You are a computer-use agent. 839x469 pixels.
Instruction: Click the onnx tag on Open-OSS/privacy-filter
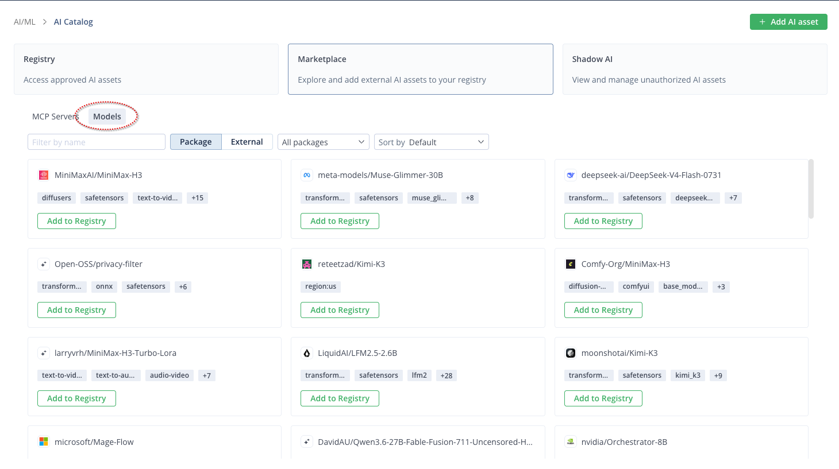click(x=105, y=286)
